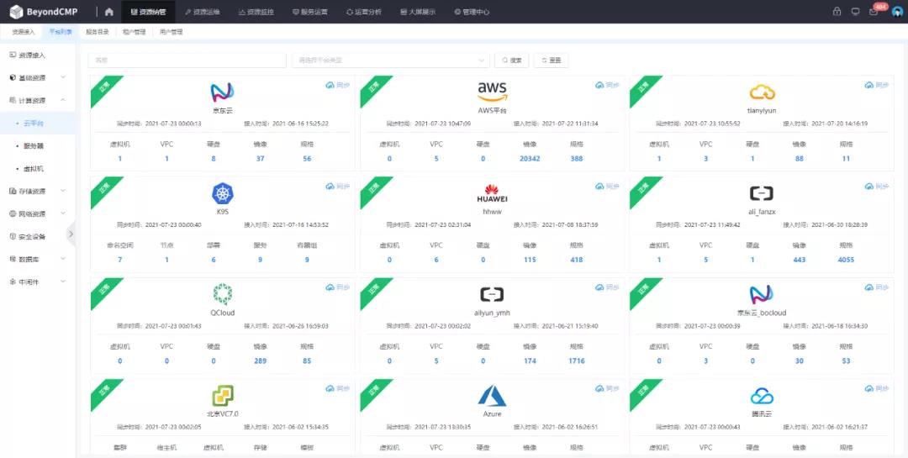Click the 腾讯云 cloud logo

point(762,396)
